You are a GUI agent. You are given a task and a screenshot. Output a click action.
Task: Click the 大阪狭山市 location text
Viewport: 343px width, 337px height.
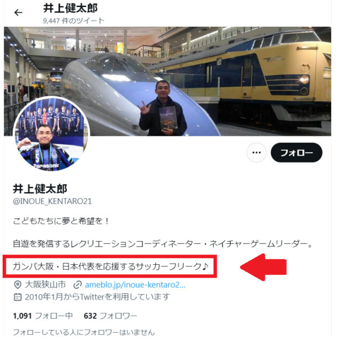click(45, 285)
